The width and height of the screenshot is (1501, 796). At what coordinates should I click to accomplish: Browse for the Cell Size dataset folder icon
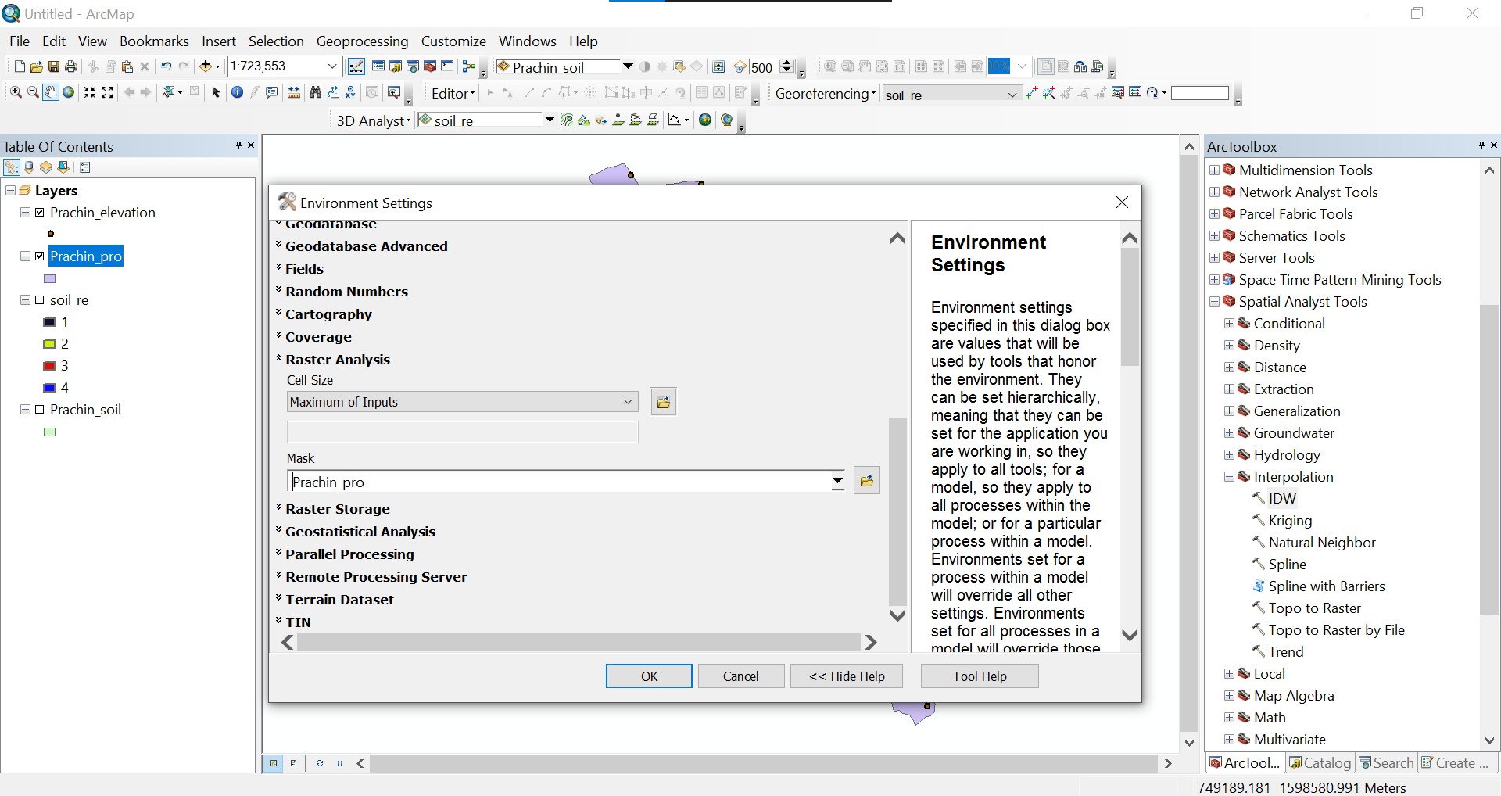(663, 402)
